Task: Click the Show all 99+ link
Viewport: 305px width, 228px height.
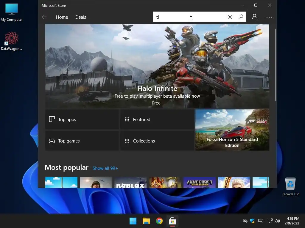Action: tap(105, 168)
